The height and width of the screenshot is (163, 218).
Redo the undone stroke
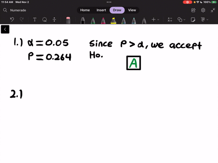[x=22, y=19]
